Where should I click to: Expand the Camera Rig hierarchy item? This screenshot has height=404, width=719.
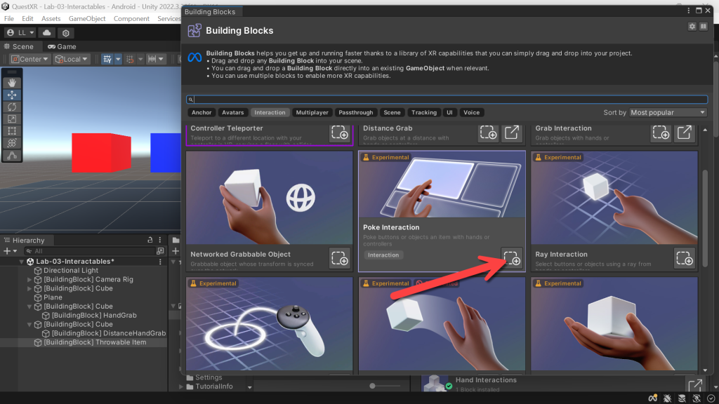pos(29,279)
